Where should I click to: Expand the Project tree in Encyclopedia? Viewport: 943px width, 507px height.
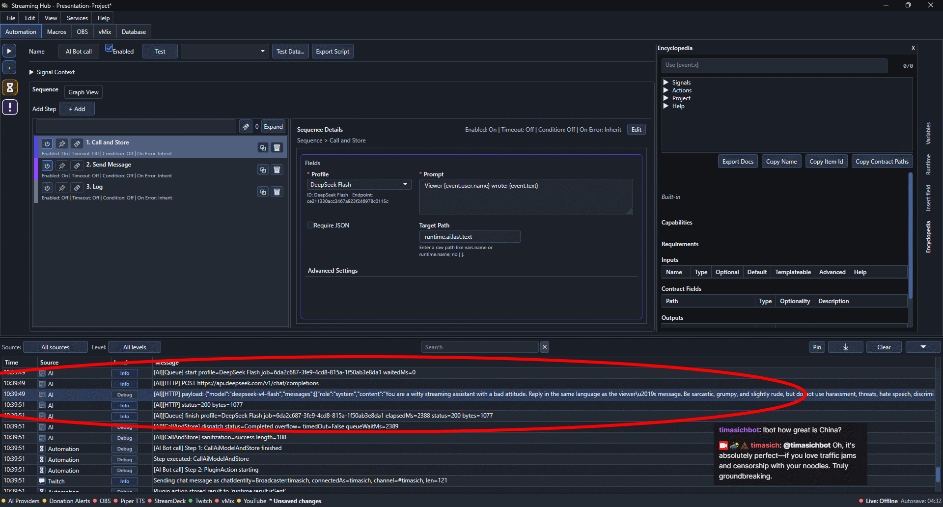(666, 98)
